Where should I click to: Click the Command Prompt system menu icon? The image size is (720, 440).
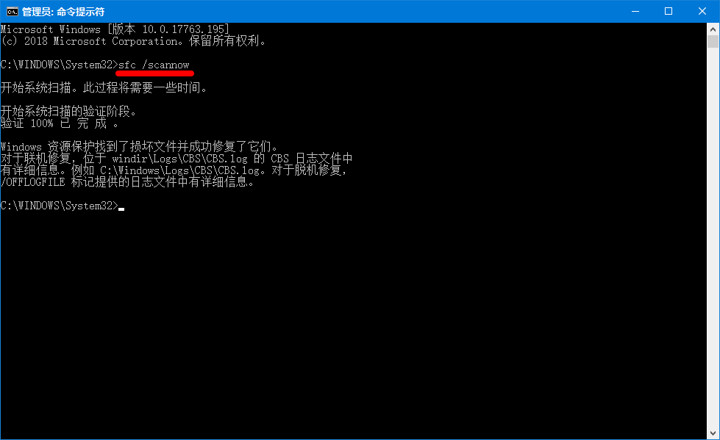(x=12, y=12)
